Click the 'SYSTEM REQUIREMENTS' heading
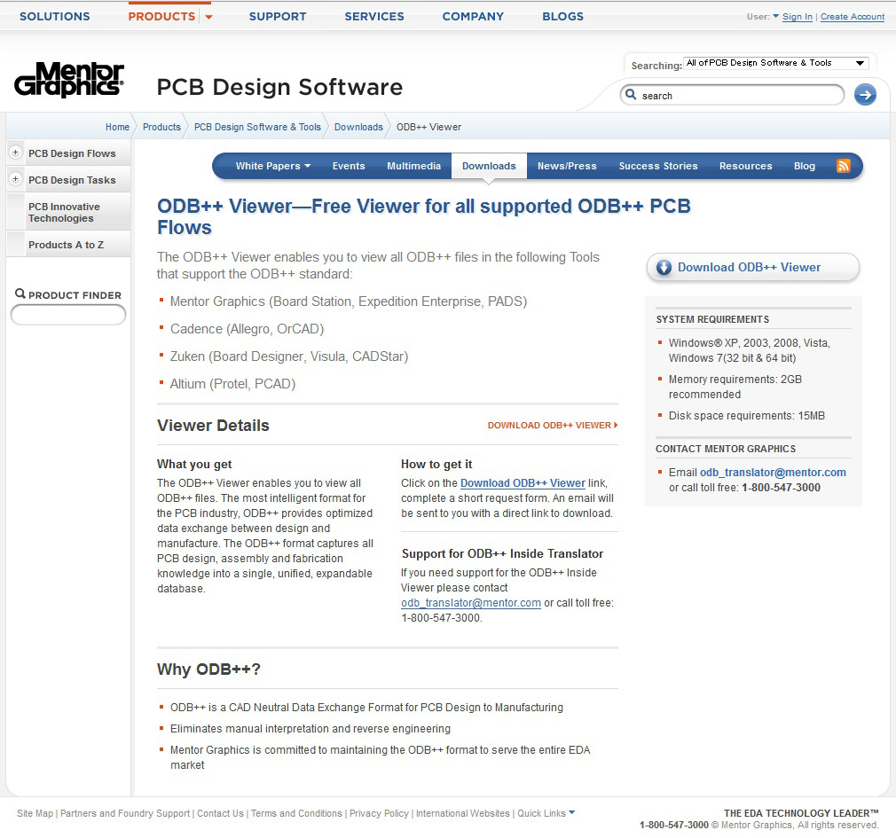896x838 pixels. (x=712, y=319)
